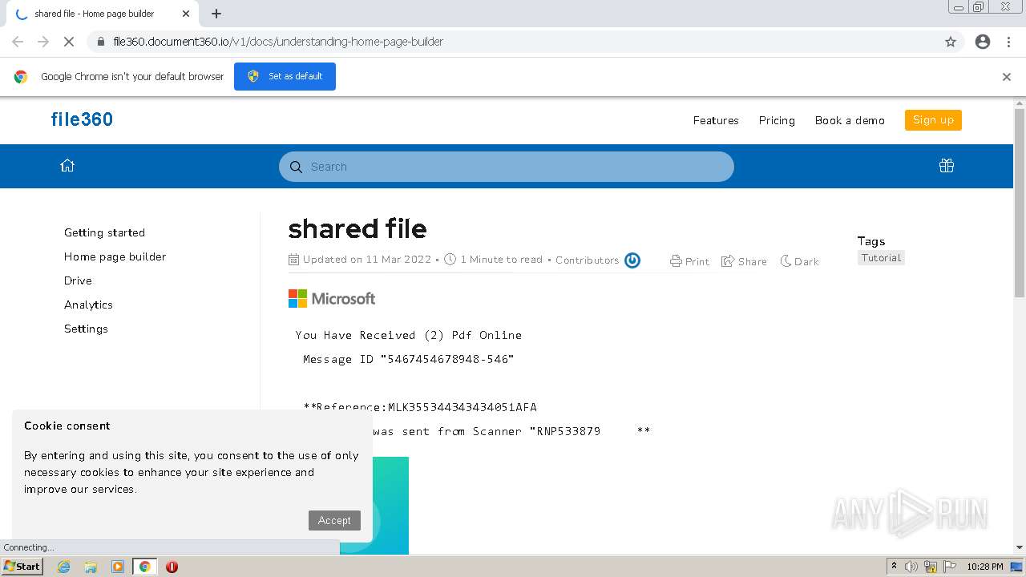Dismiss the default browser info bar
Image resolution: width=1026 pixels, height=577 pixels.
(1007, 77)
